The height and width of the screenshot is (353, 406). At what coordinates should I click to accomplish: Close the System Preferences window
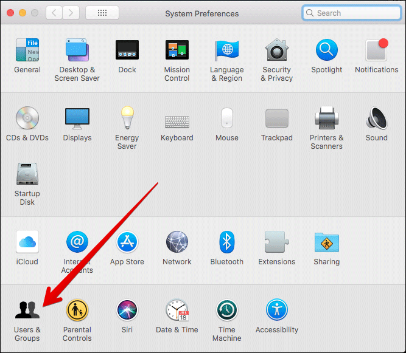[x=10, y=13]
